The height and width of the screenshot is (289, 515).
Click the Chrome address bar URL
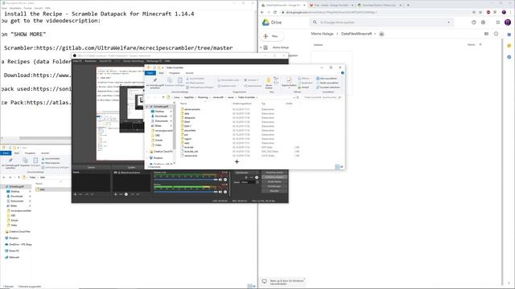pos(332,12)
